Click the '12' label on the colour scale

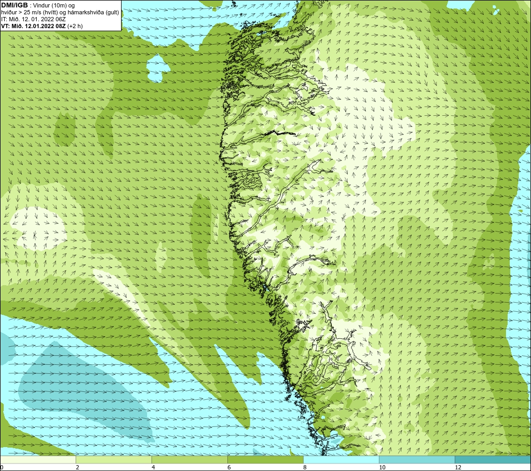458,467
